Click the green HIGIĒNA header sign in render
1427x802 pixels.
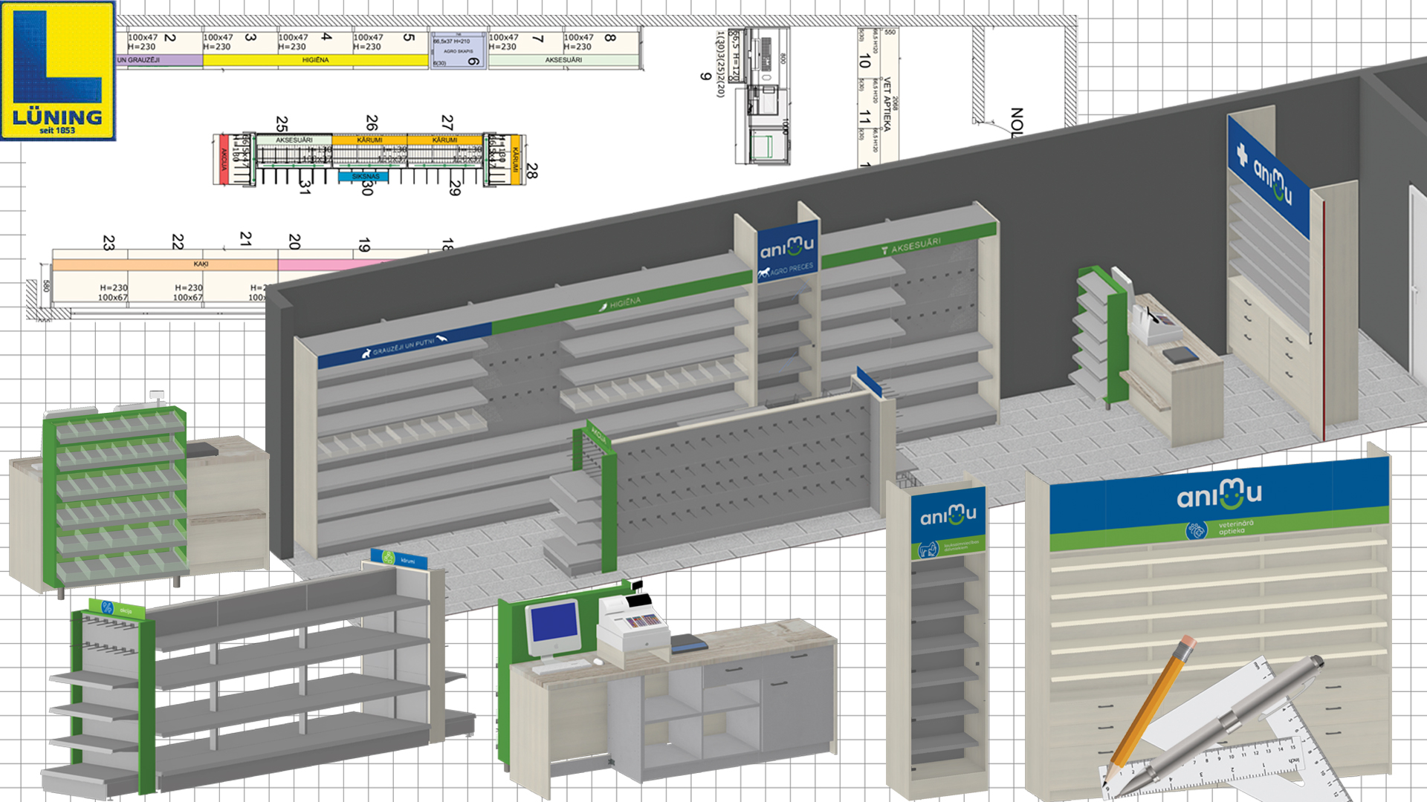pos(621,302)
